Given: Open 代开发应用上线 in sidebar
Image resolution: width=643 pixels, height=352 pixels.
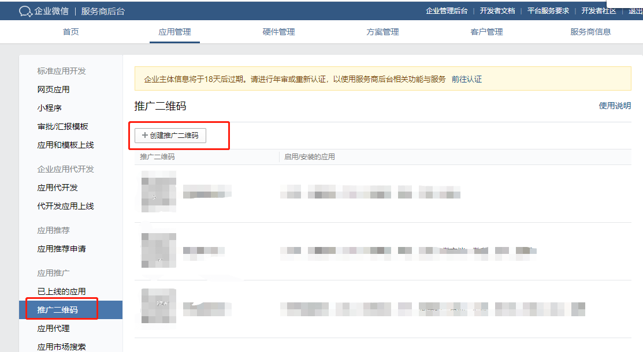Looking at the screenshot, I should [x=66, y=205].
